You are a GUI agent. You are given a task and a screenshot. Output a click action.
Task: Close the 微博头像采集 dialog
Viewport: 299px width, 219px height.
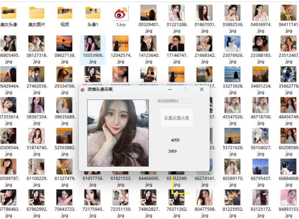point(201,90)
